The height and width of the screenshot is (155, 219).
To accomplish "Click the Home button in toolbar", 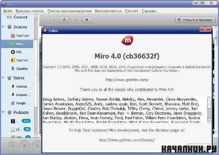I will 87,20.
